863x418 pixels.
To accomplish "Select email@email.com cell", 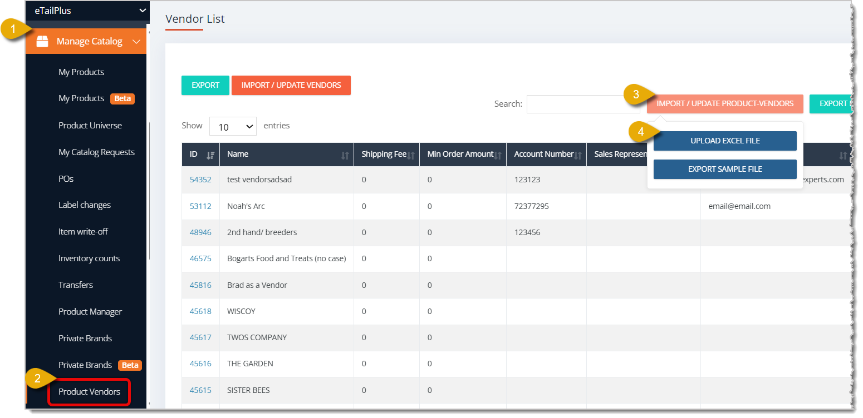I will (x=776, y=206).
